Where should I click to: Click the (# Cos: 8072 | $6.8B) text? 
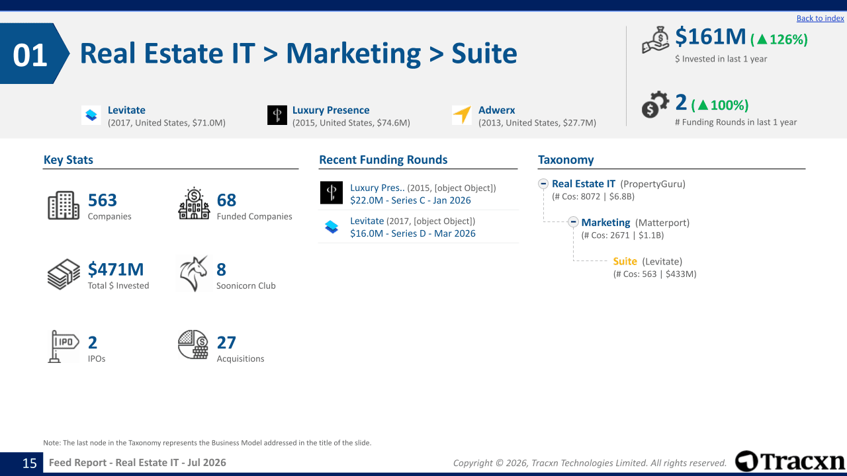pos(593,197)
